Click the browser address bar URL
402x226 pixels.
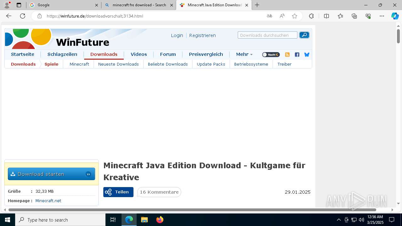point(95,16)
